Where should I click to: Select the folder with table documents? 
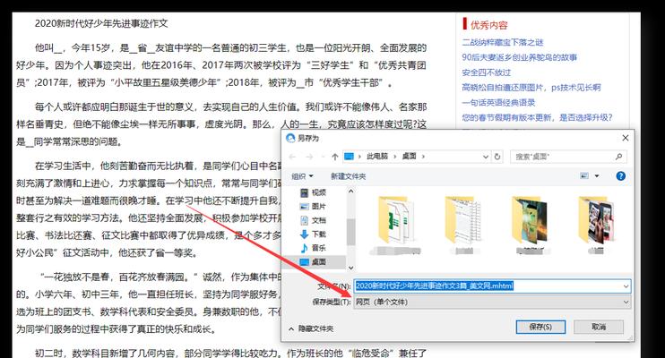(x=463, y=225)
